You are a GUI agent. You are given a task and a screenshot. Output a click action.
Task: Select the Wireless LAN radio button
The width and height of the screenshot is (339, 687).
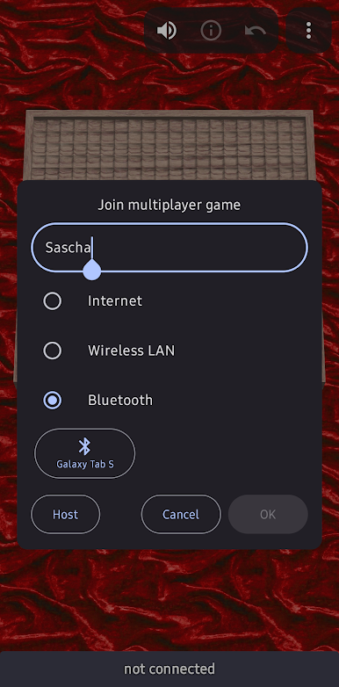53,351
